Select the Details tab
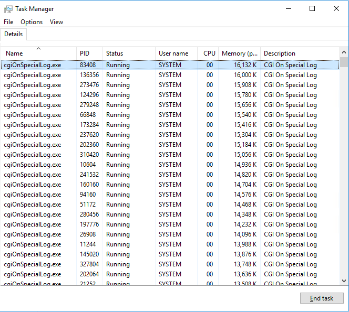349x312 pixels. (x=13, y=34)
